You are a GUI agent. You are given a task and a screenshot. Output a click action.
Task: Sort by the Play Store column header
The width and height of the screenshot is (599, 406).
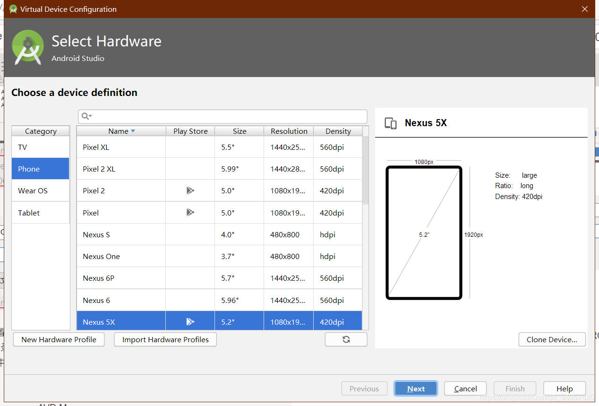coord(190,131)
